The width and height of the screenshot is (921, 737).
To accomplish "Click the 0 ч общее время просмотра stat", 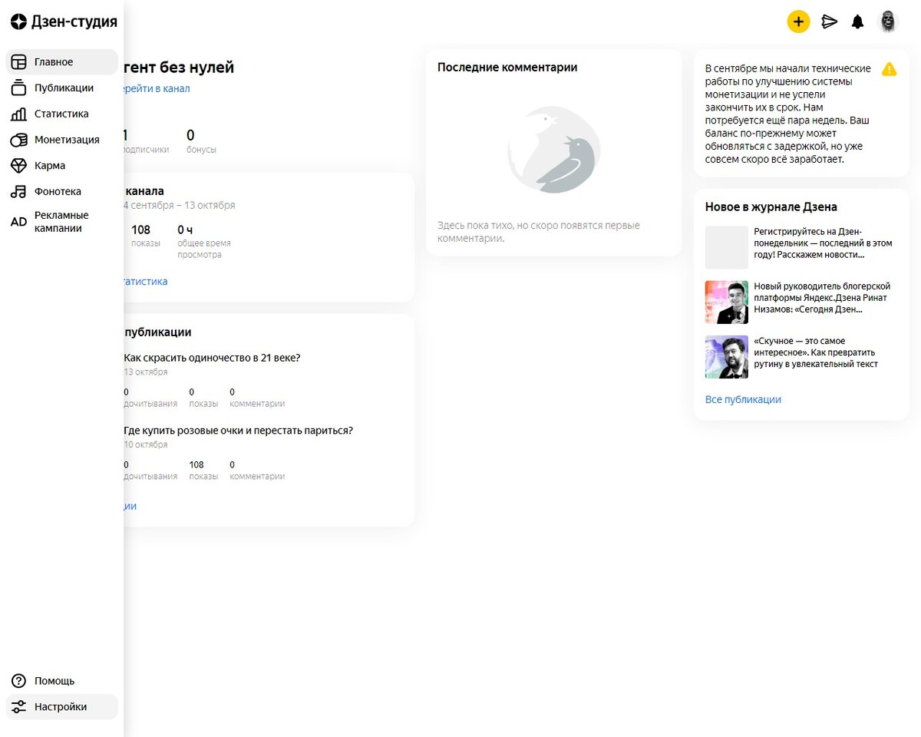I will [204, 241].
